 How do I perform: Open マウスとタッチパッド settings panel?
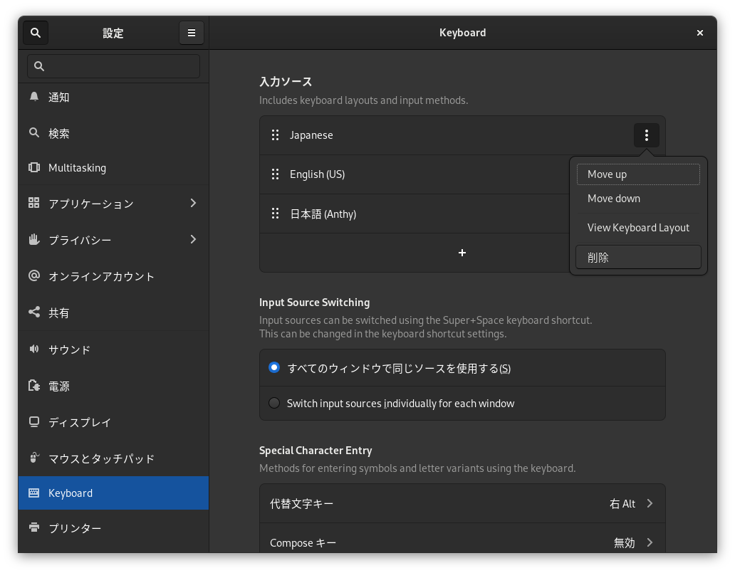113,458
